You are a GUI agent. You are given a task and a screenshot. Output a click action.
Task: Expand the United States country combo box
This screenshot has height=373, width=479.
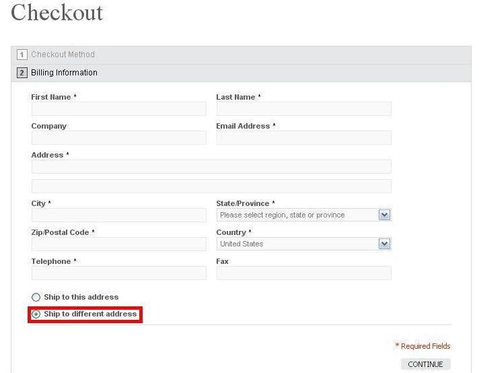pos(303,244)
